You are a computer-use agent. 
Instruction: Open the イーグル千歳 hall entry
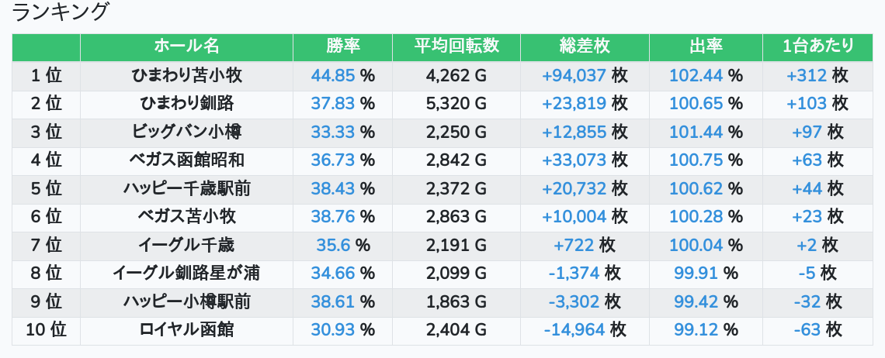click(x=186, y=245)
